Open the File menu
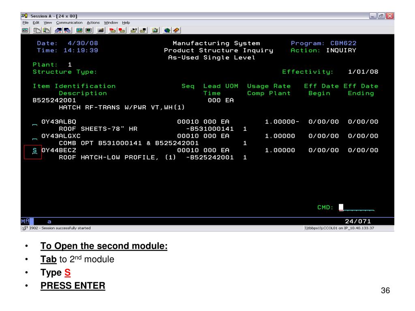Image resolution: width=415 pixels, height=311 pixels. coord(26,23)
